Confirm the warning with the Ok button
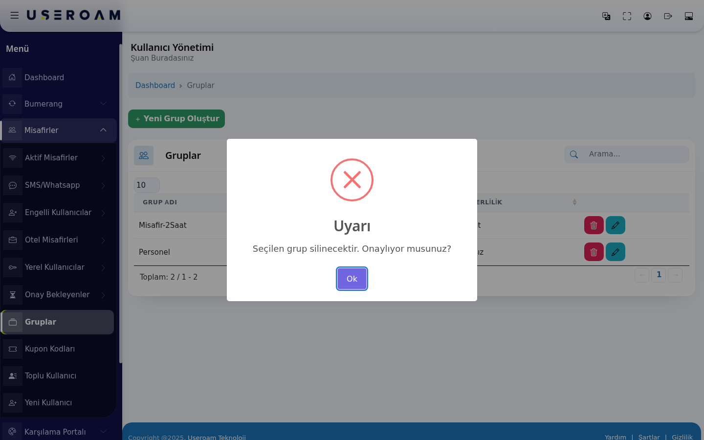Viewport: 704px width, 440px height. (x=352, y=279)
